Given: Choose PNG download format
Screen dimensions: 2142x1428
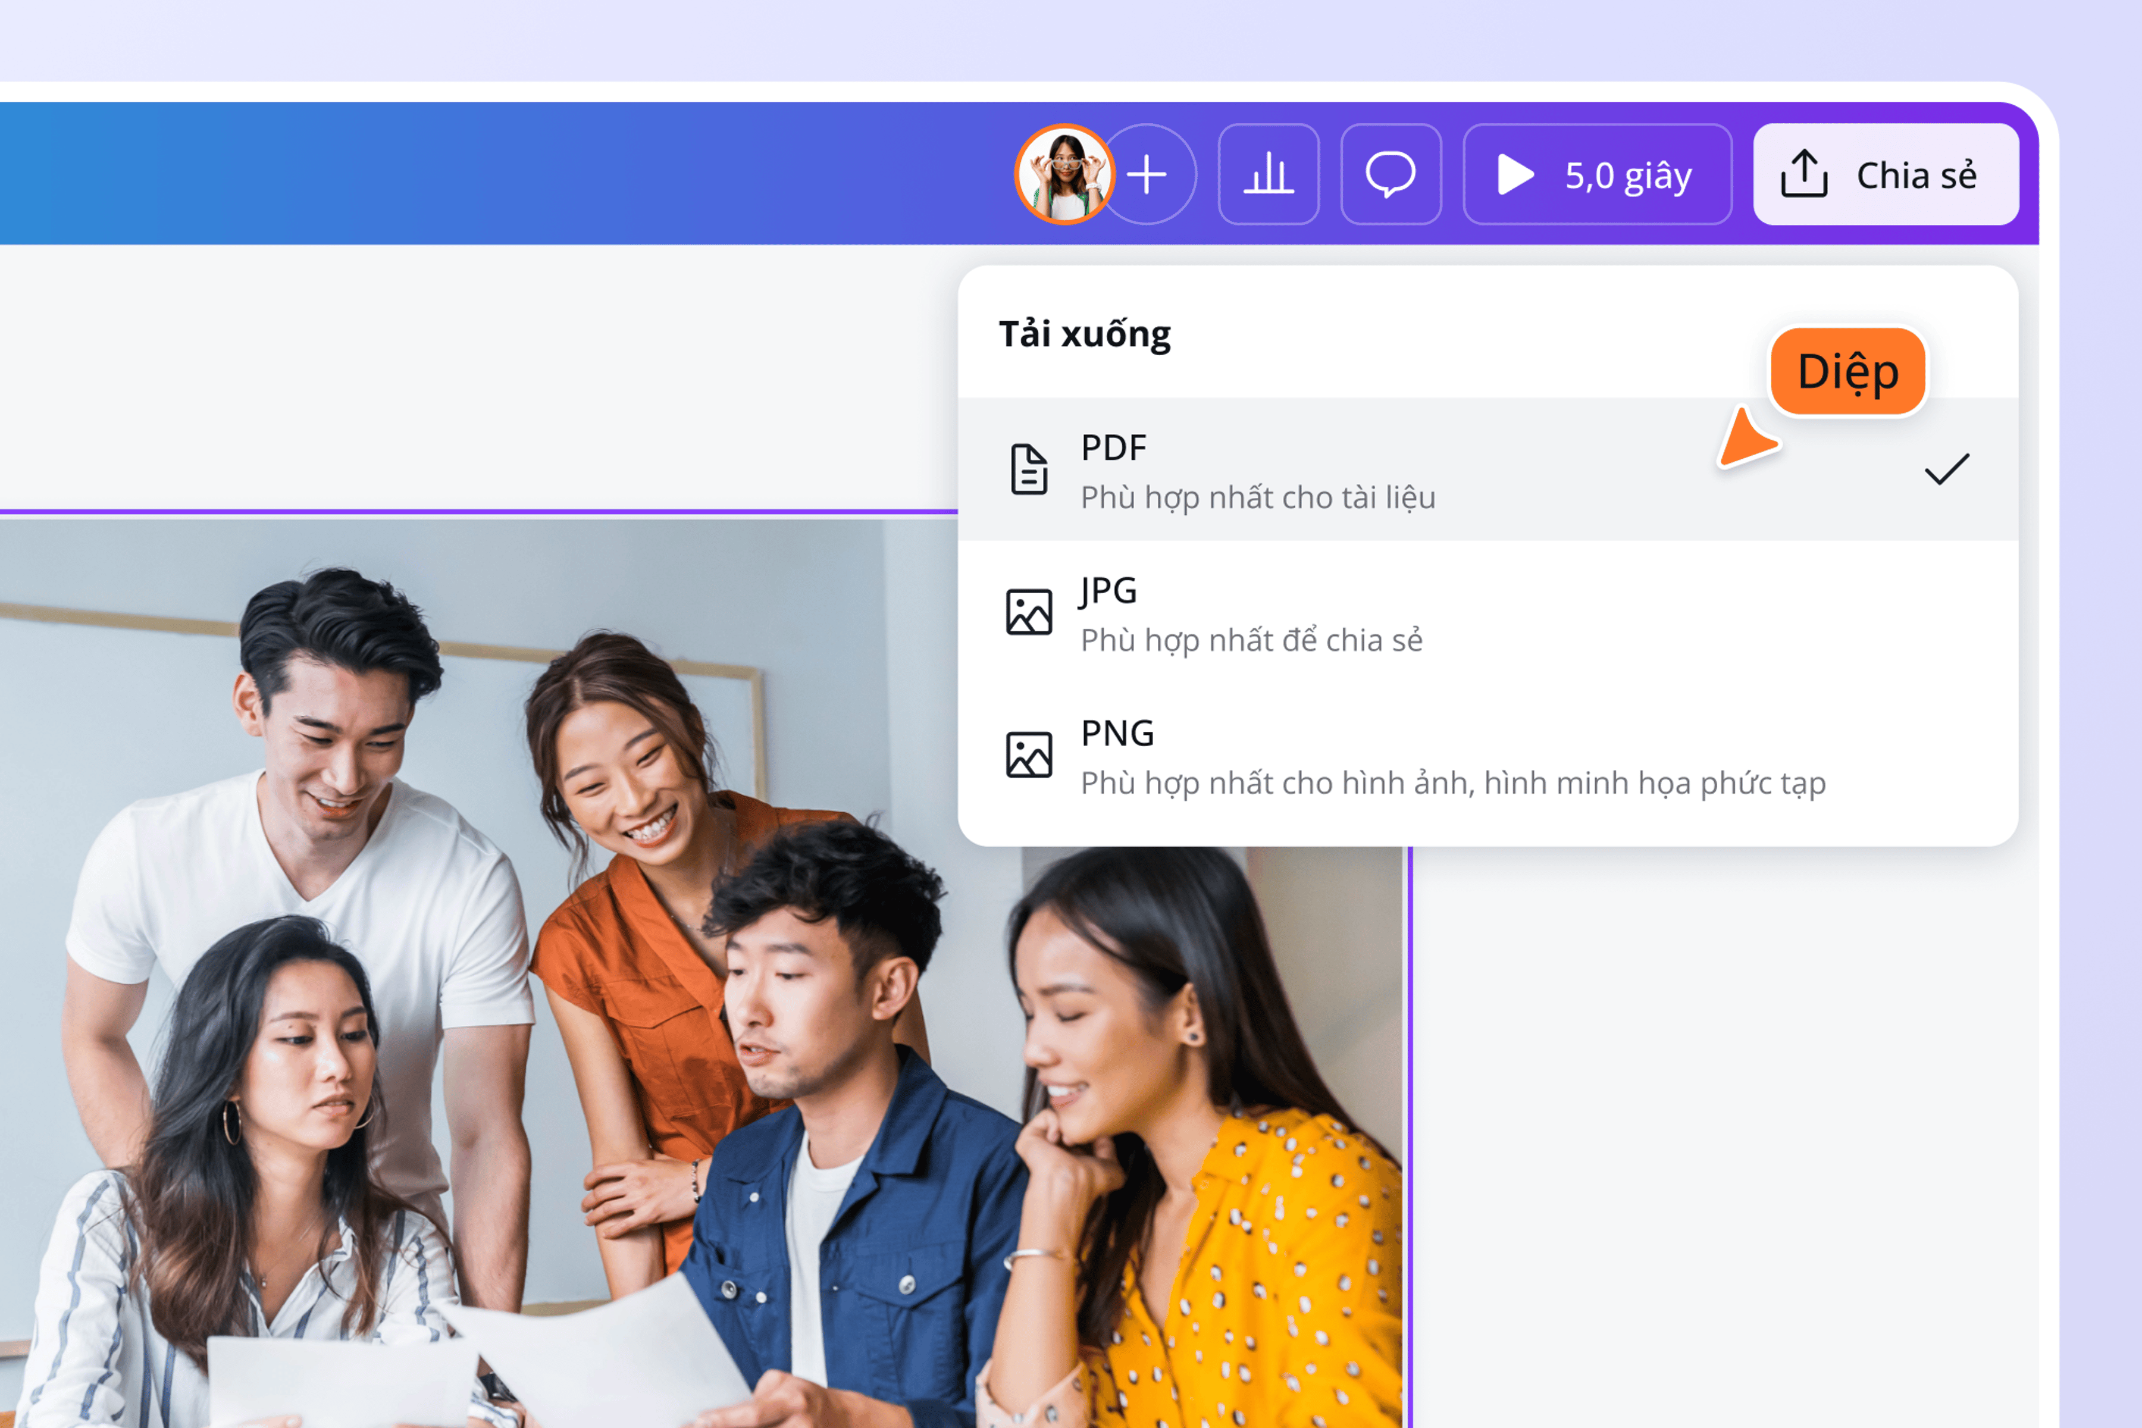Looking at the screenshot, I should (1488, 756).
